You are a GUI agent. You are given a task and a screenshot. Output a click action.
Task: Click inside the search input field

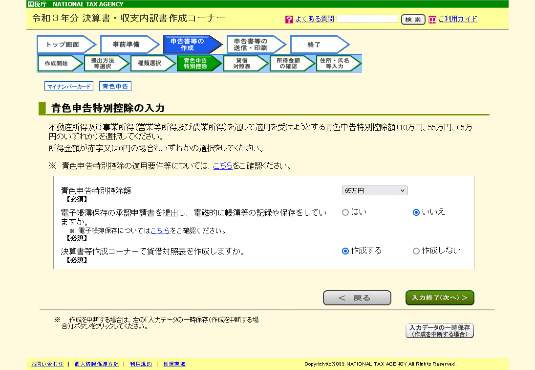click(367, 19)
